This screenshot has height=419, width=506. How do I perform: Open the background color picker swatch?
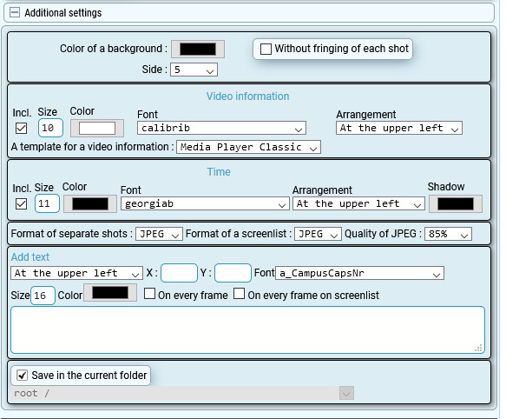(198, 50)
